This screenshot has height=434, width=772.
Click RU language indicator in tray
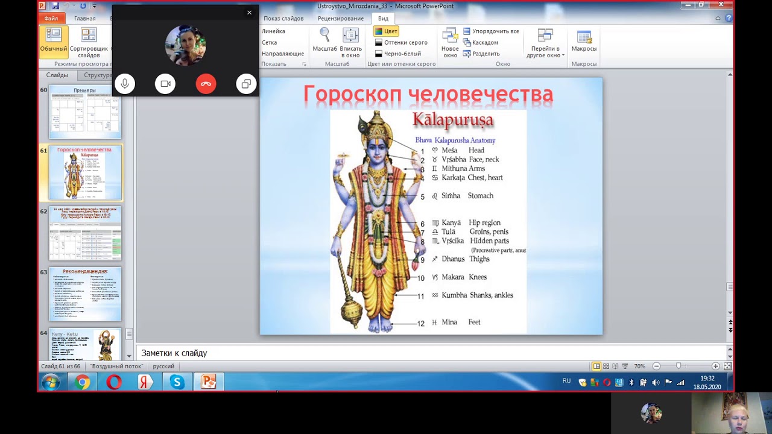(x=566, y=382)
